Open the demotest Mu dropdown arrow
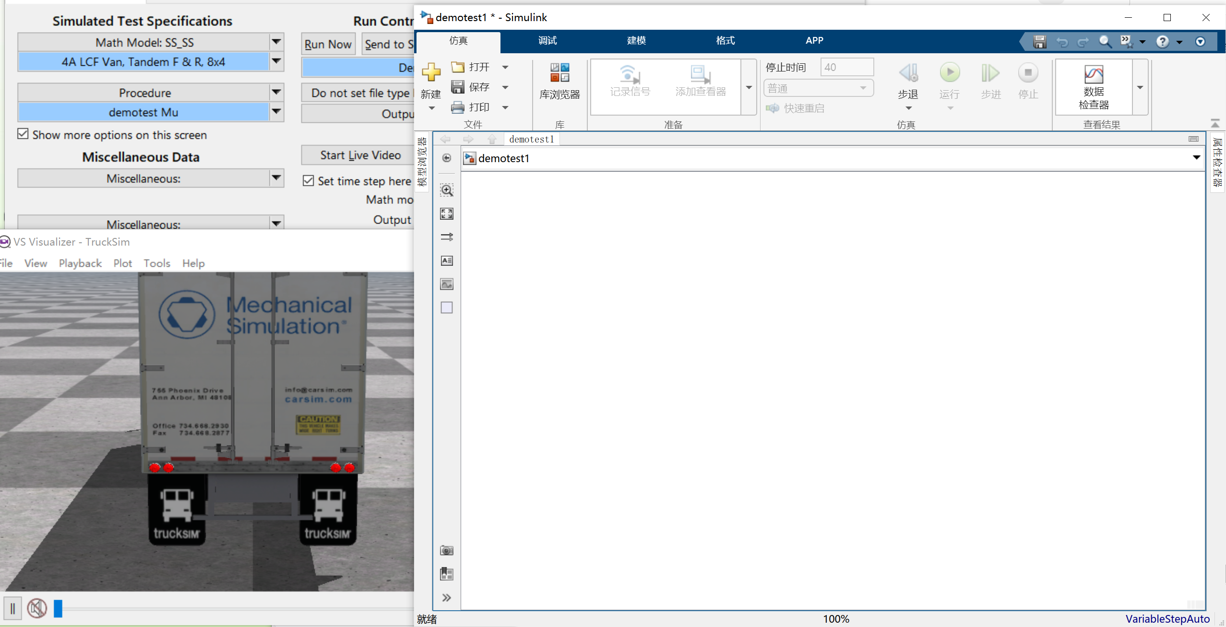The image size is (1226, 627). tap(276, 112)
